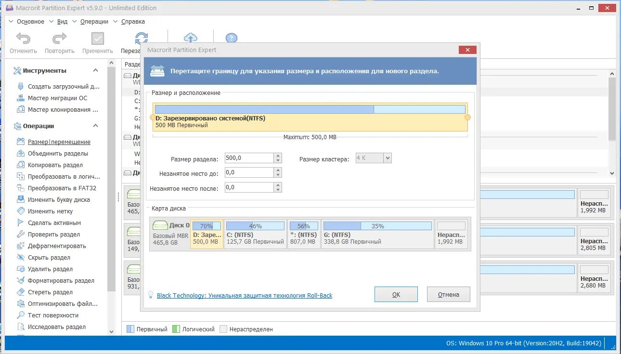Choose Форматировать раздел operation
Screen dimensions: 621x354
click(55, 281)
